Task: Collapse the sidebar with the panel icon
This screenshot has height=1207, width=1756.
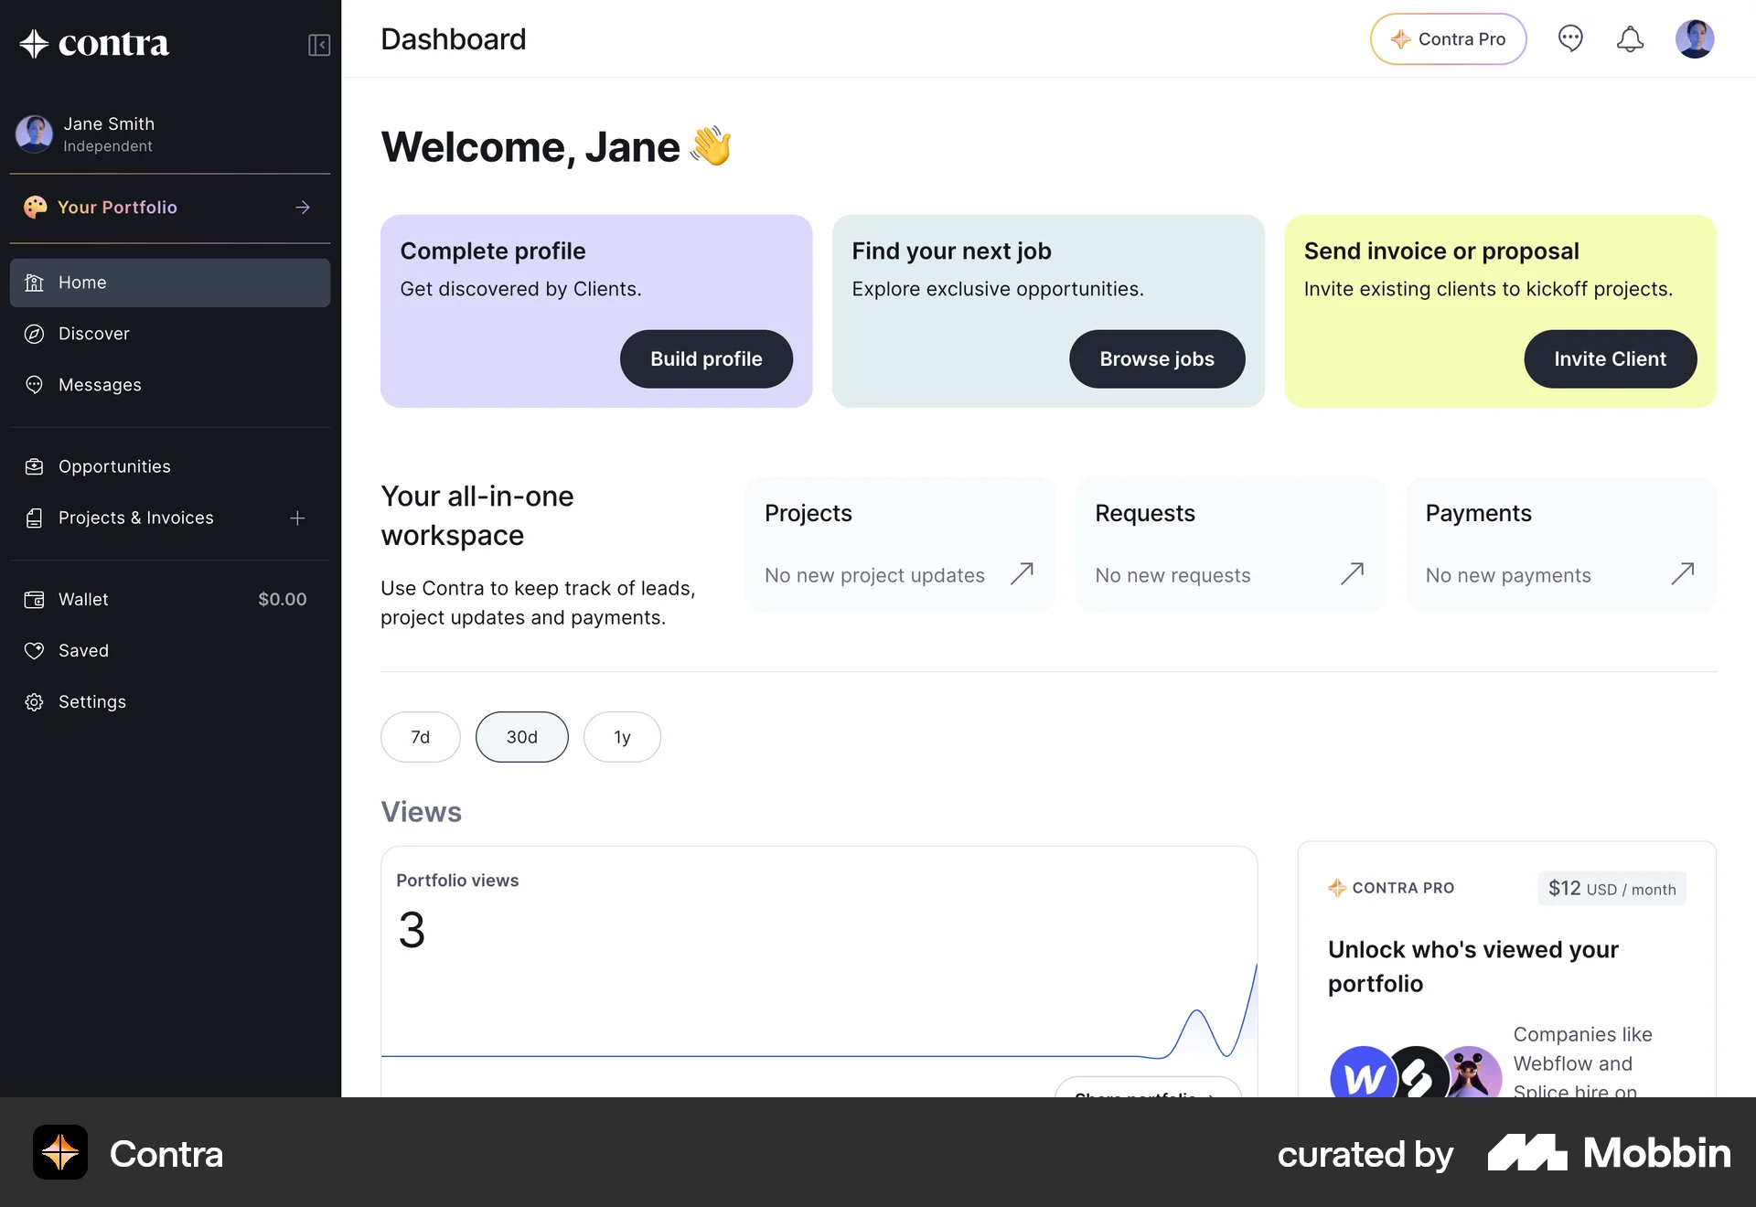Action: (x=318, y=45)
